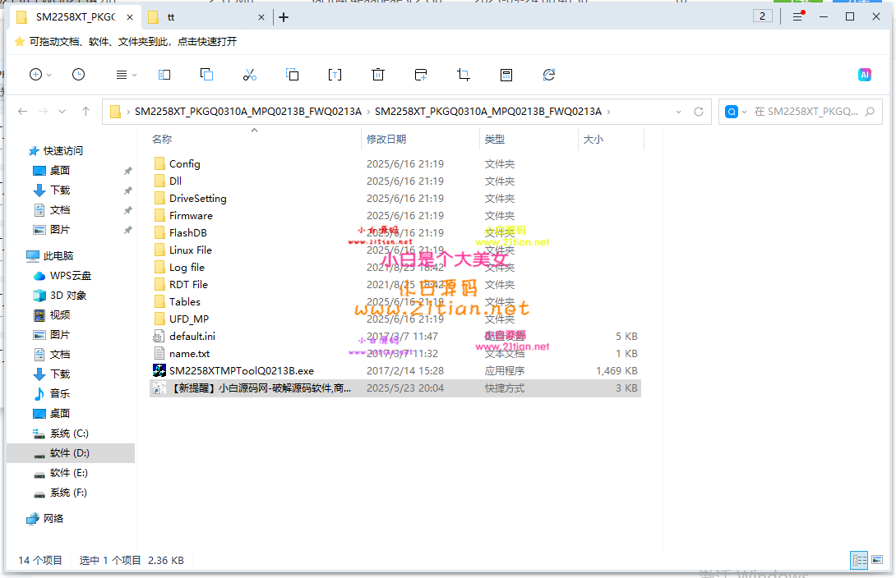Viewport: 896px width, 578px height.
Task: Open the calculator icon in toolbar
Action: click(506, 75)
